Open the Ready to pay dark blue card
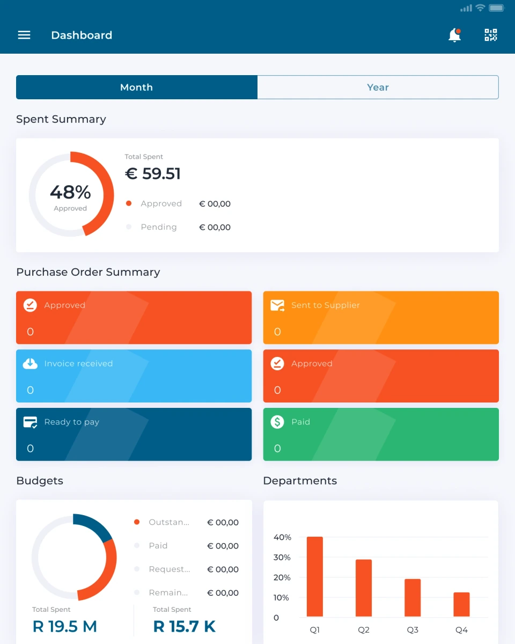This screenshot has height=644, width=515. coord(134,435)
